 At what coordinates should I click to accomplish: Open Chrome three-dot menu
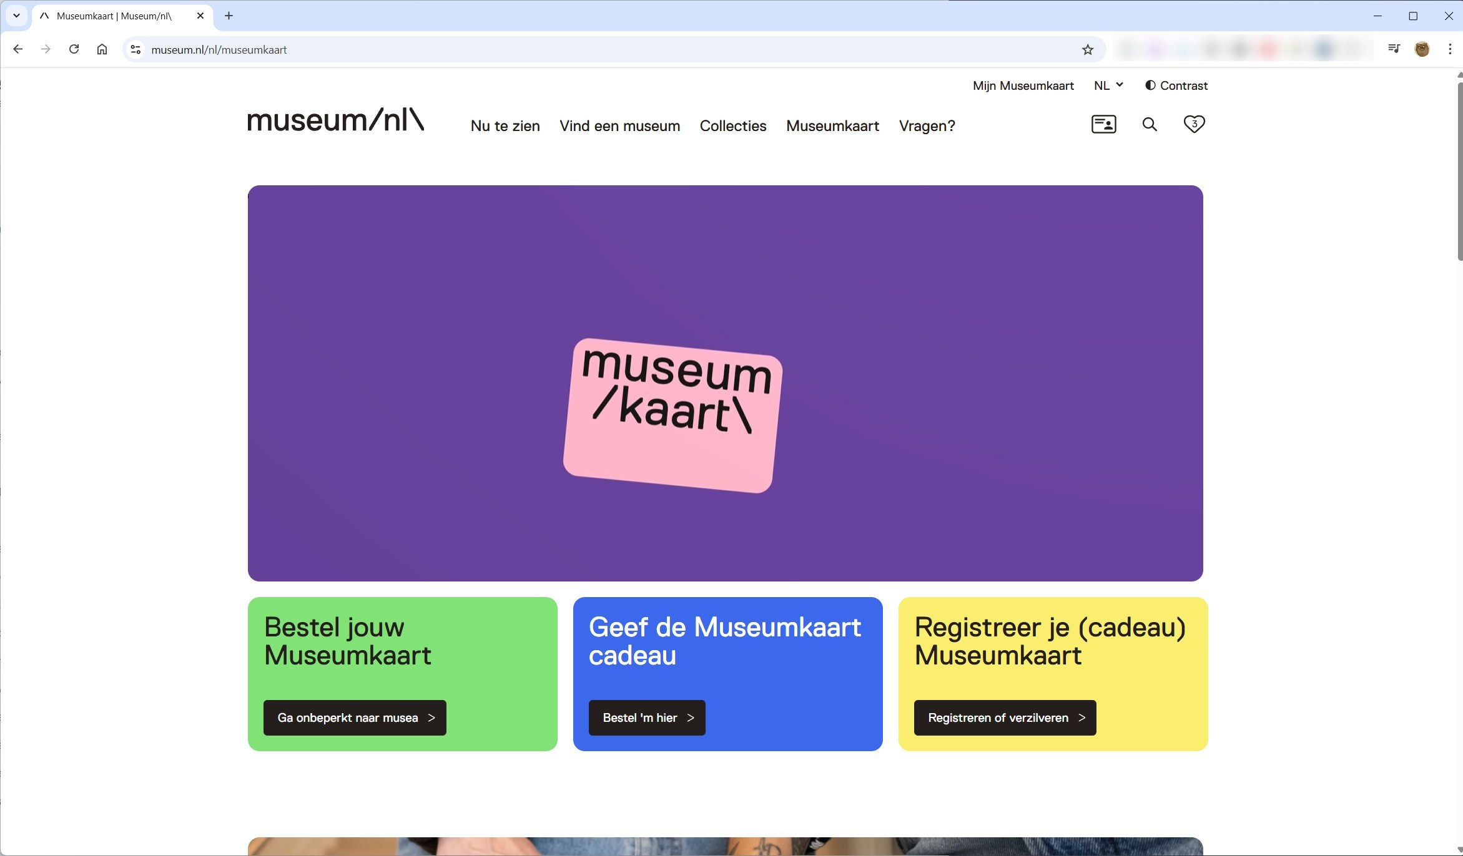[x=1450, y=49]
